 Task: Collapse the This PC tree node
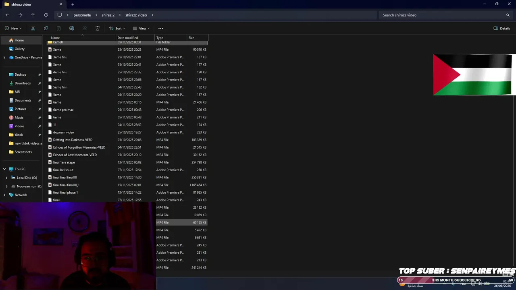point(4,169)
